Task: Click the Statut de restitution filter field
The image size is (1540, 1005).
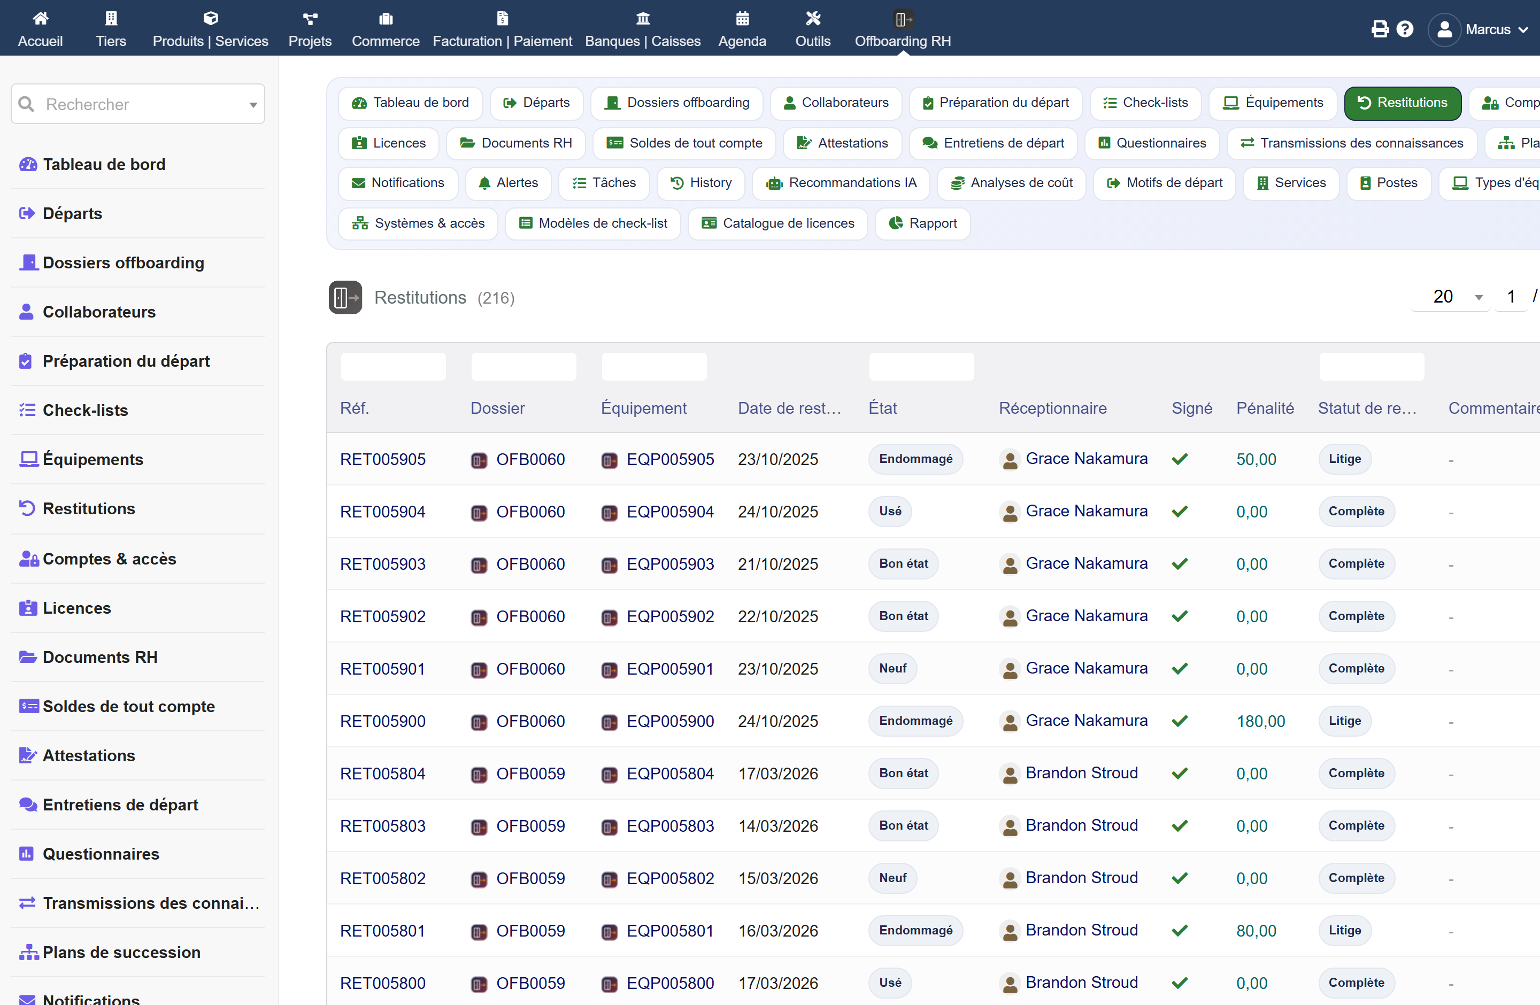Action: coord(1372,367)
